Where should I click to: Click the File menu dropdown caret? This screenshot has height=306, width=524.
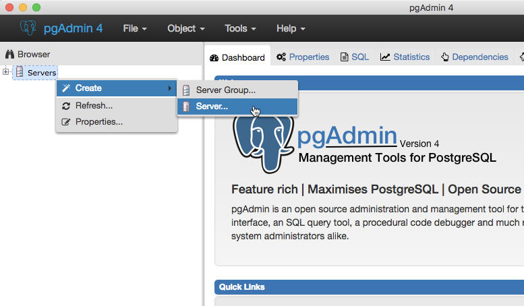click(x=144, y=29)
